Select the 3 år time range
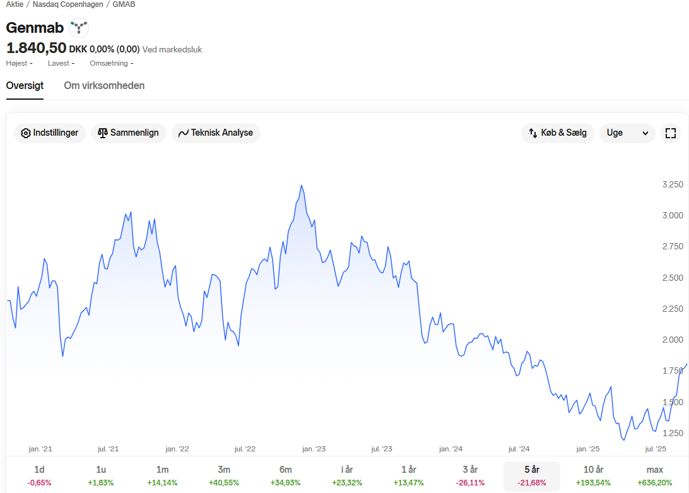The height and width of the screenshot is (493, 689). point(470,476)
